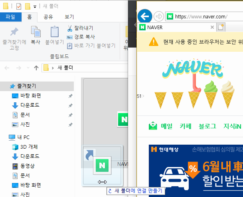Close the NAVER browser tab
Viewport: 243px width, 197px height.
(x=212, y=28)
